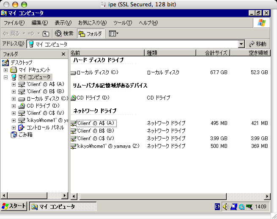Click マイ コンピュータ icon in folder tree
Image resolution: width=277 pixels, height=219 pixels.
point(14,77)
